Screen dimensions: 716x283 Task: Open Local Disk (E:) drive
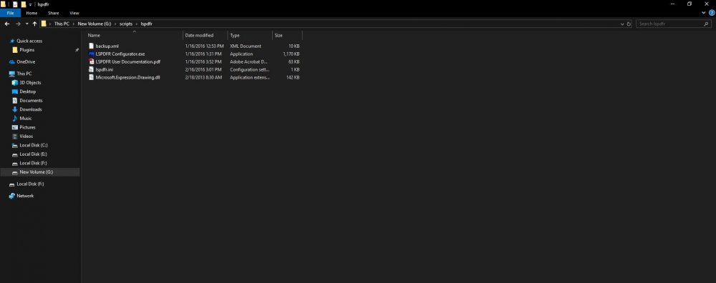pos(34,154)
